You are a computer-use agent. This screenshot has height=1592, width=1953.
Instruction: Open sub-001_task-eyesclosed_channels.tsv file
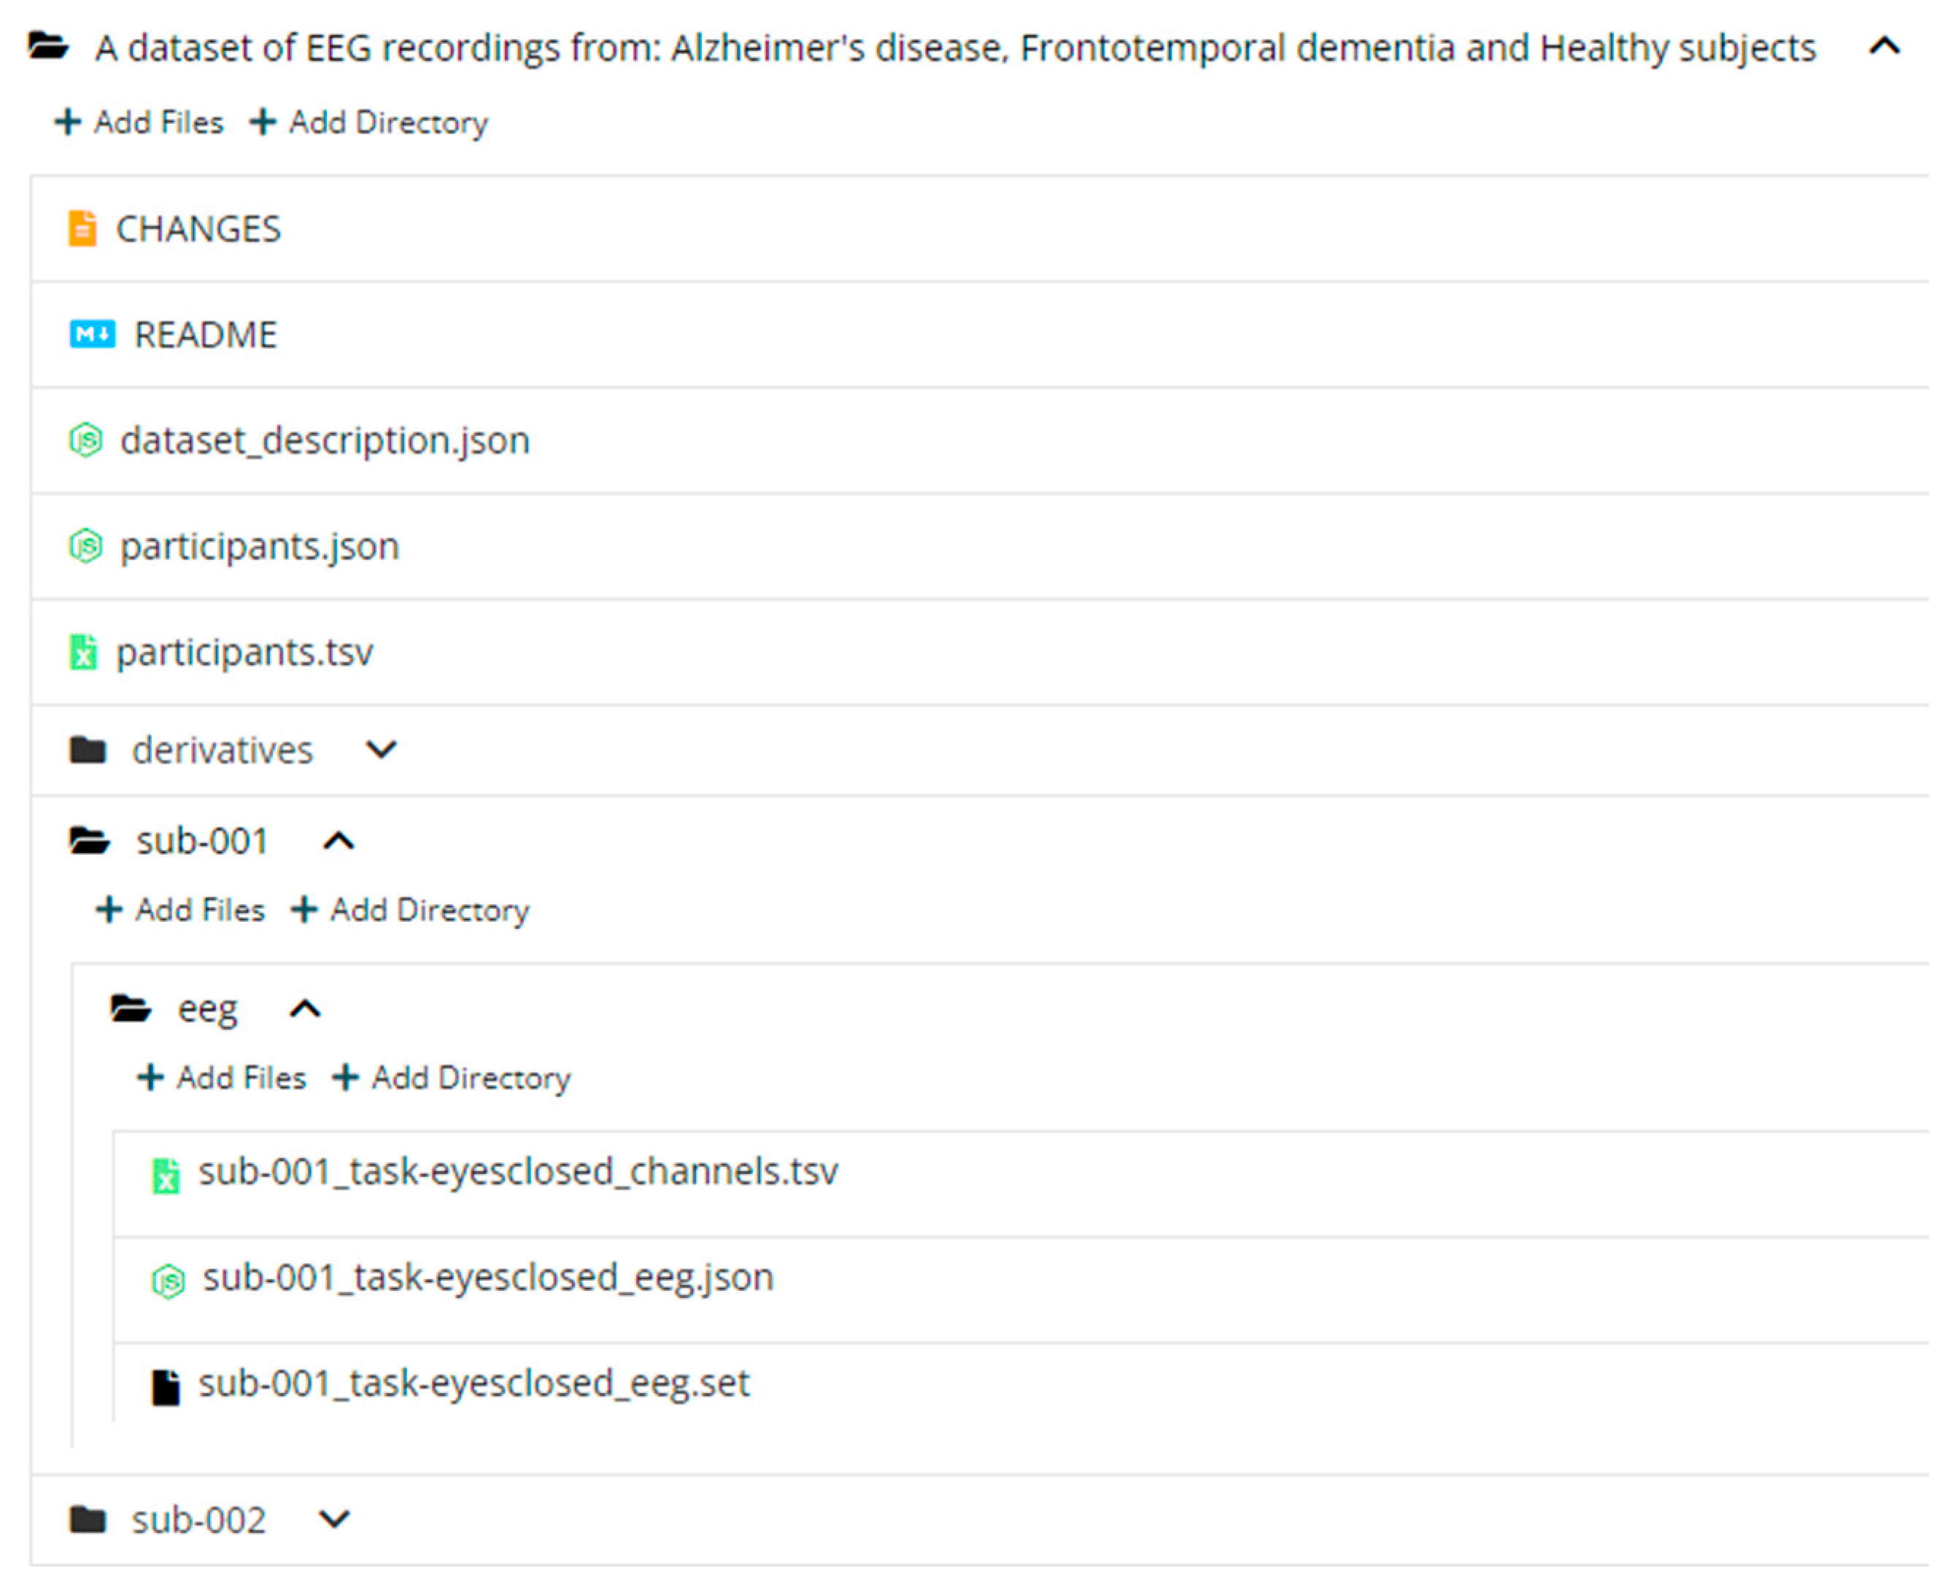tap(517, 1172)
